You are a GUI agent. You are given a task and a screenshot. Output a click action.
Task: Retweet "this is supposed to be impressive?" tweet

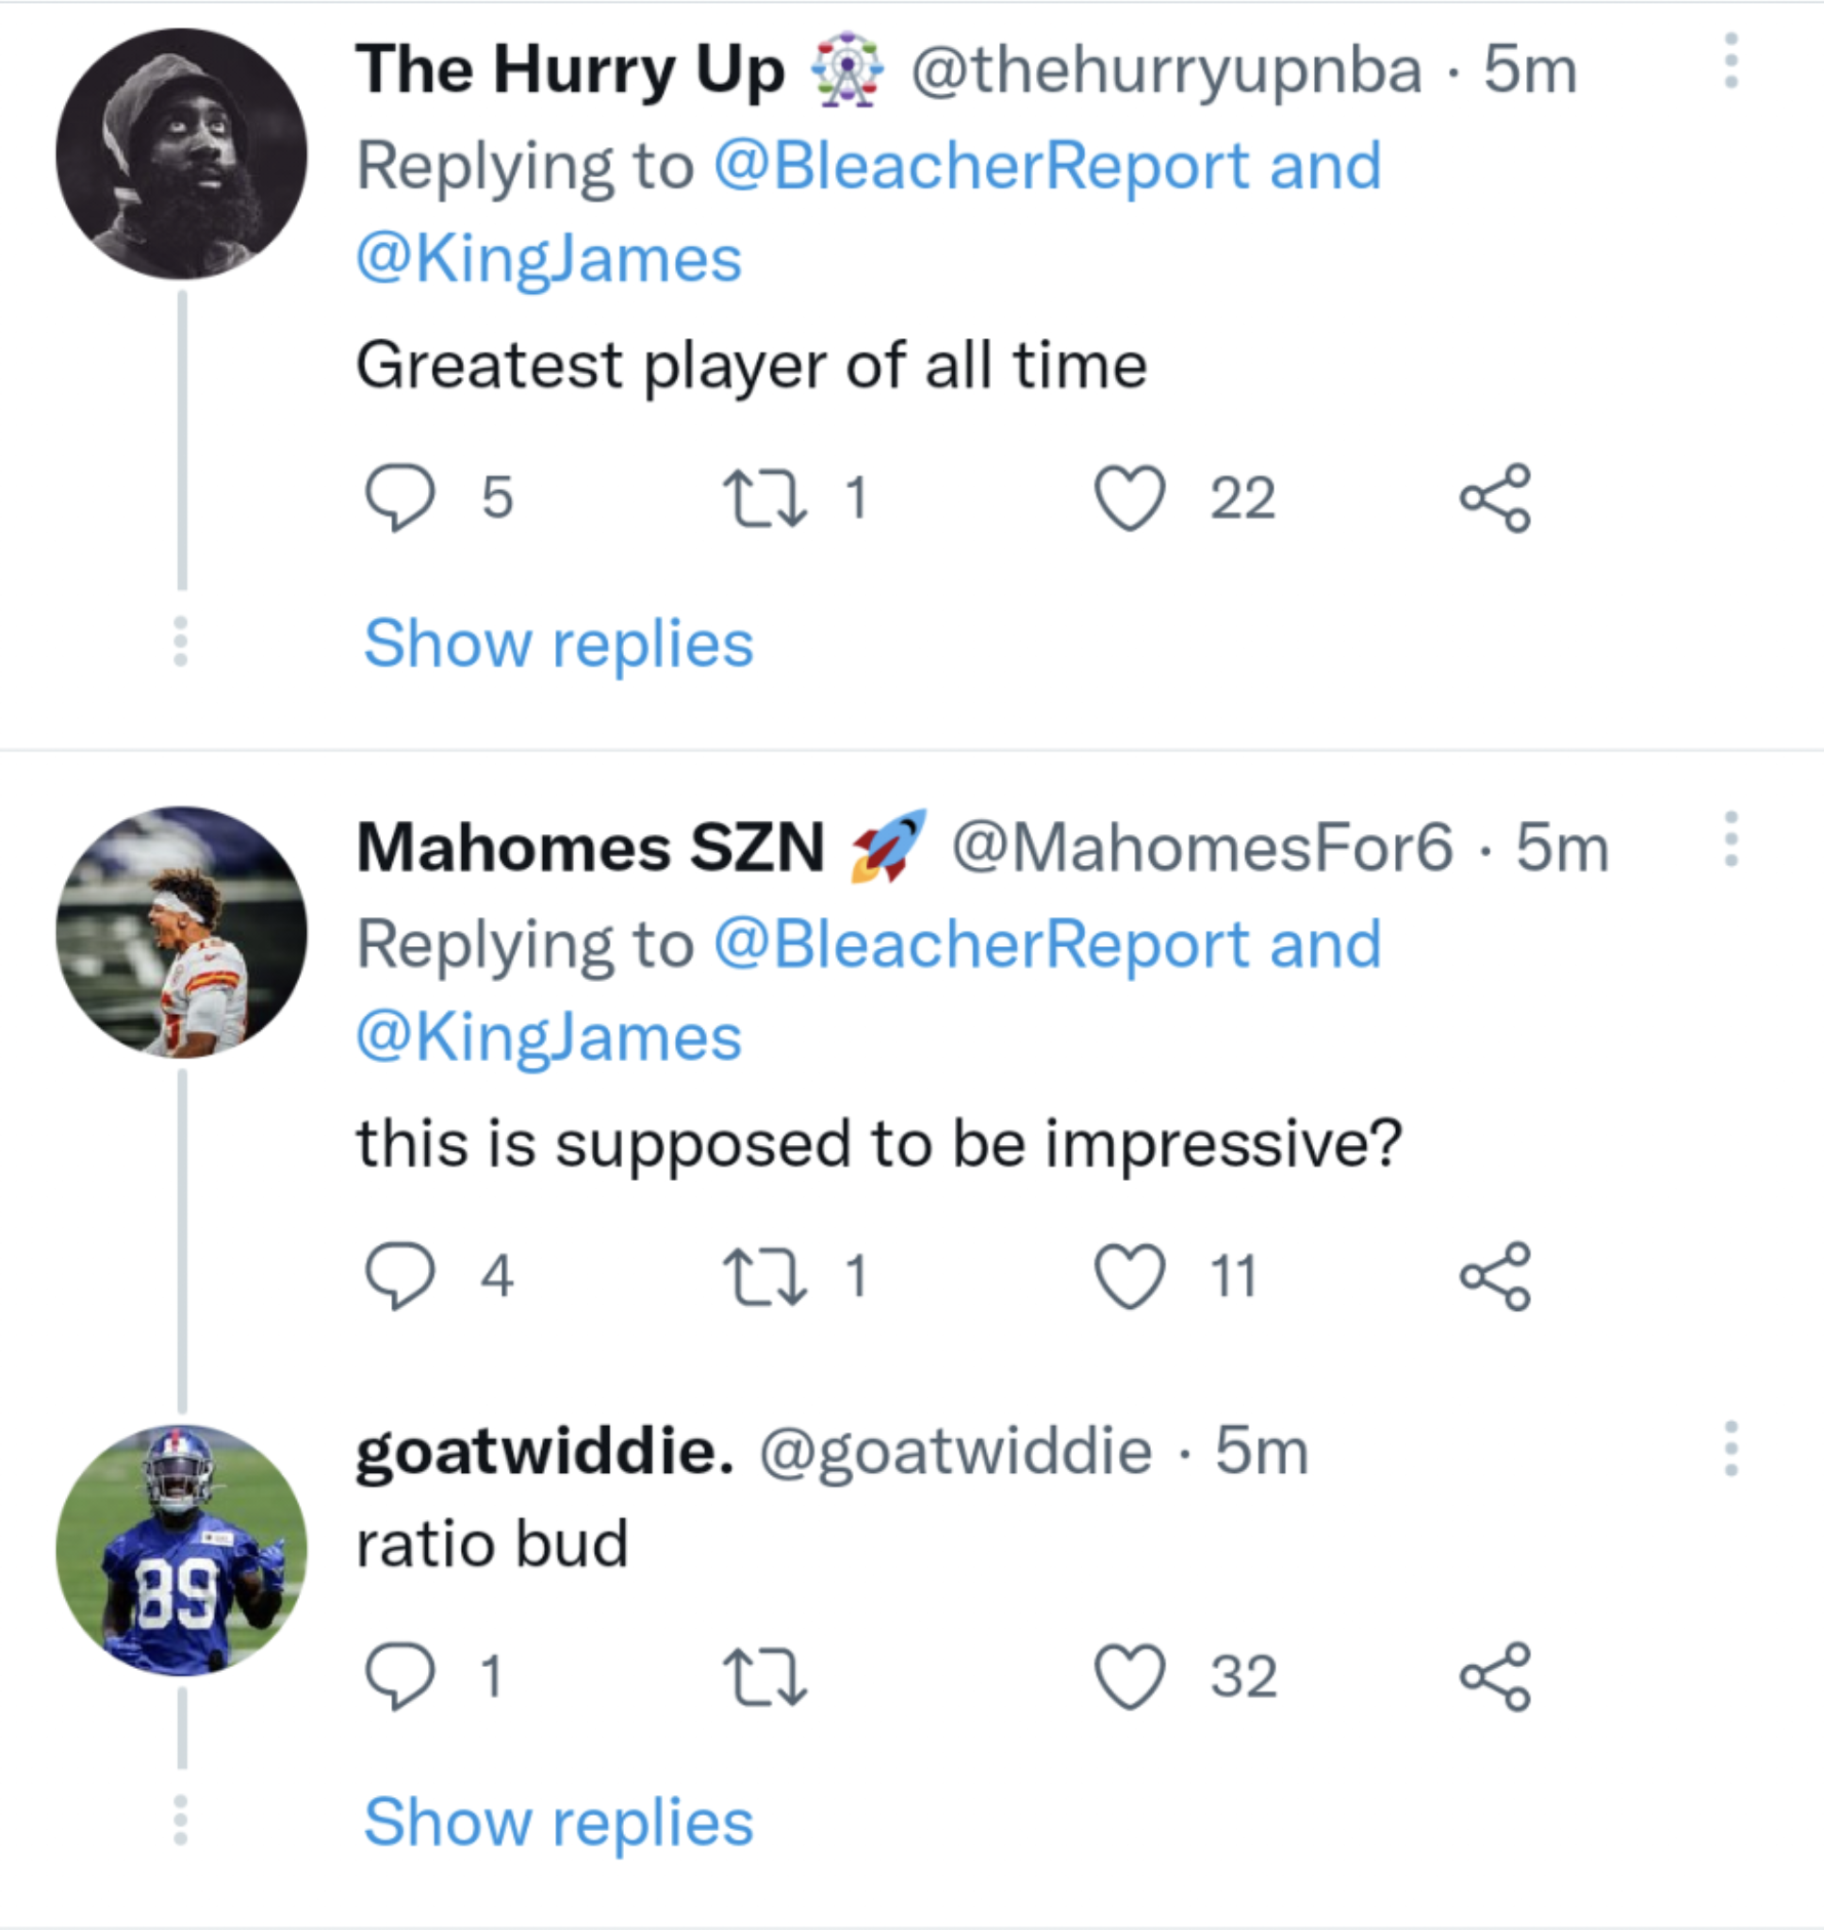[764, 1276]
